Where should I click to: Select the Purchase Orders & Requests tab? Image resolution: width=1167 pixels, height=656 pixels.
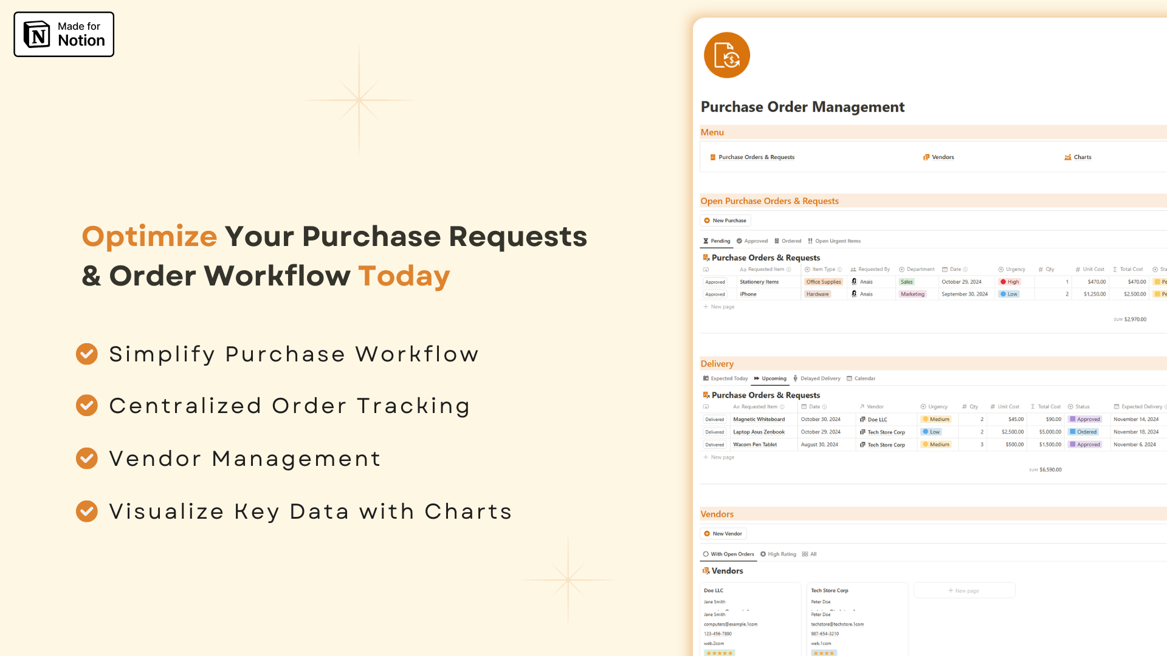(x=755, y=157)
